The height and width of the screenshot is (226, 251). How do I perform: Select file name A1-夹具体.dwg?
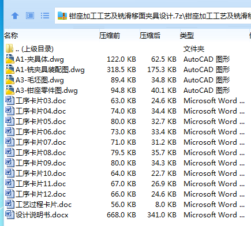point(40,59)
